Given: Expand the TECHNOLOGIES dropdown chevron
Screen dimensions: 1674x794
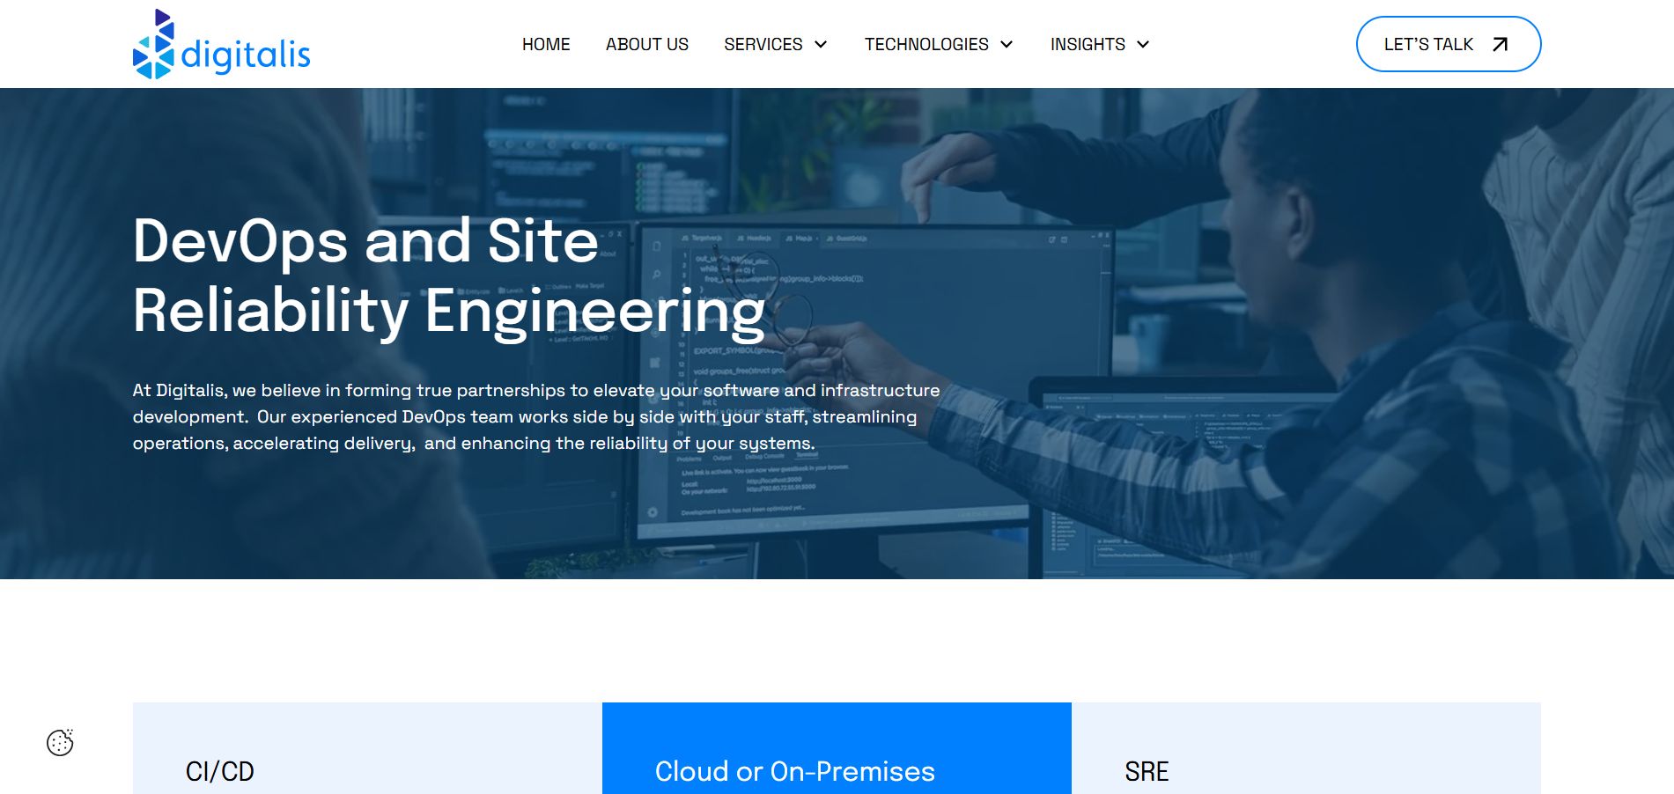Looking at the screenshot, I should point(1007,45).
